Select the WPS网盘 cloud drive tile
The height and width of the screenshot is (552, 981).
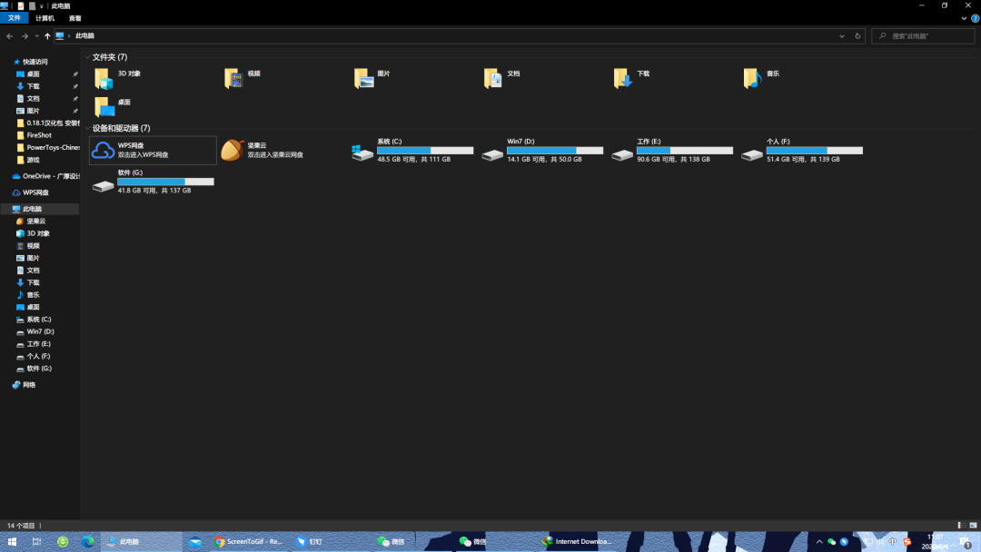[153, 150]
